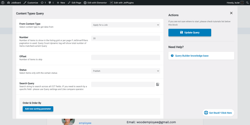Click the Search Query input field
This screenshot has width=250, height=125.
(x=123, y=84)
